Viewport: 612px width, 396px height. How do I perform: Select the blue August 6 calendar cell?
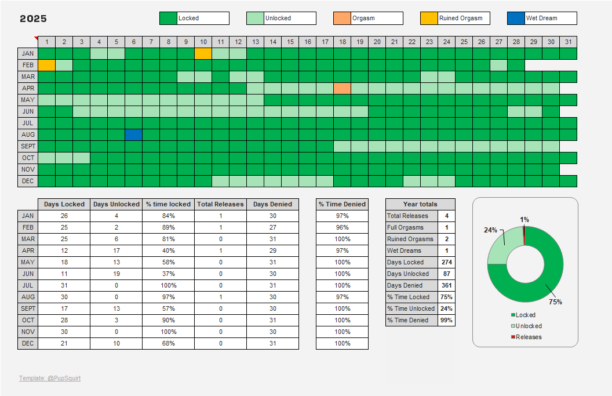(133, 135)
